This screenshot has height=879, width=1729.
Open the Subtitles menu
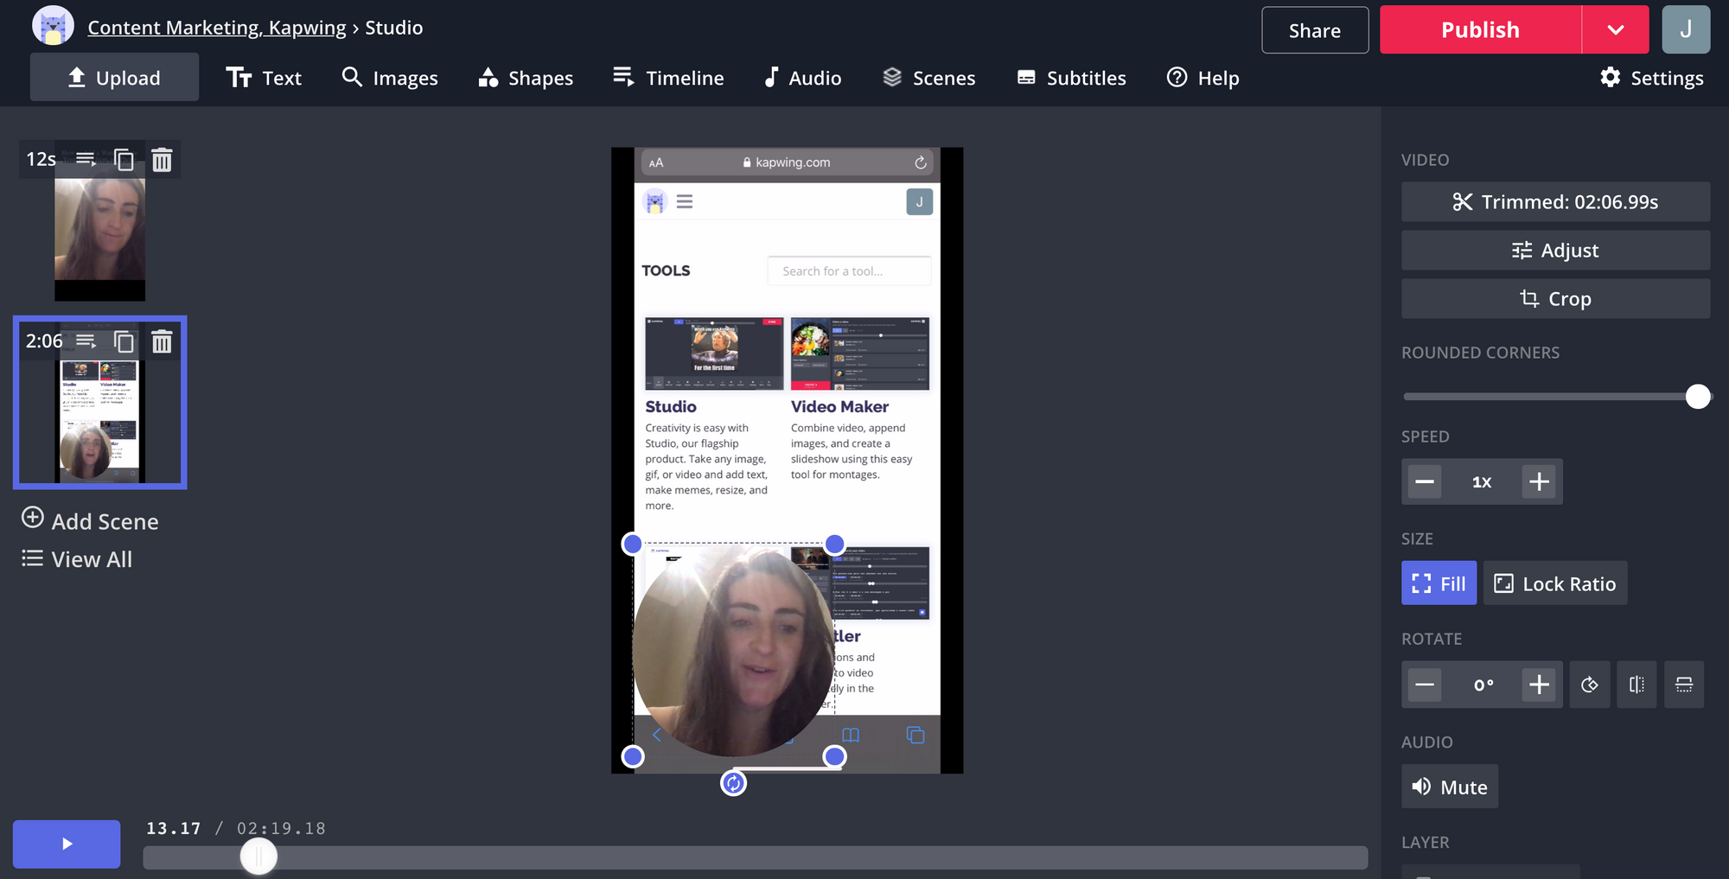click(x=1071, y=78)
